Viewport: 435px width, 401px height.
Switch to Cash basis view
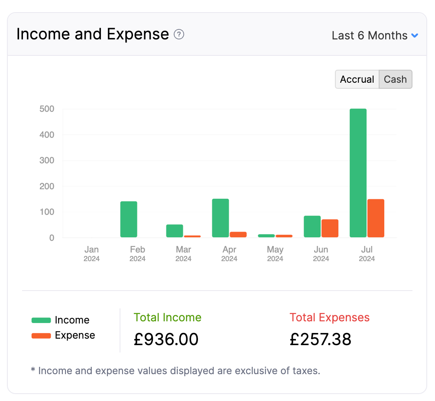pos(395,79)
